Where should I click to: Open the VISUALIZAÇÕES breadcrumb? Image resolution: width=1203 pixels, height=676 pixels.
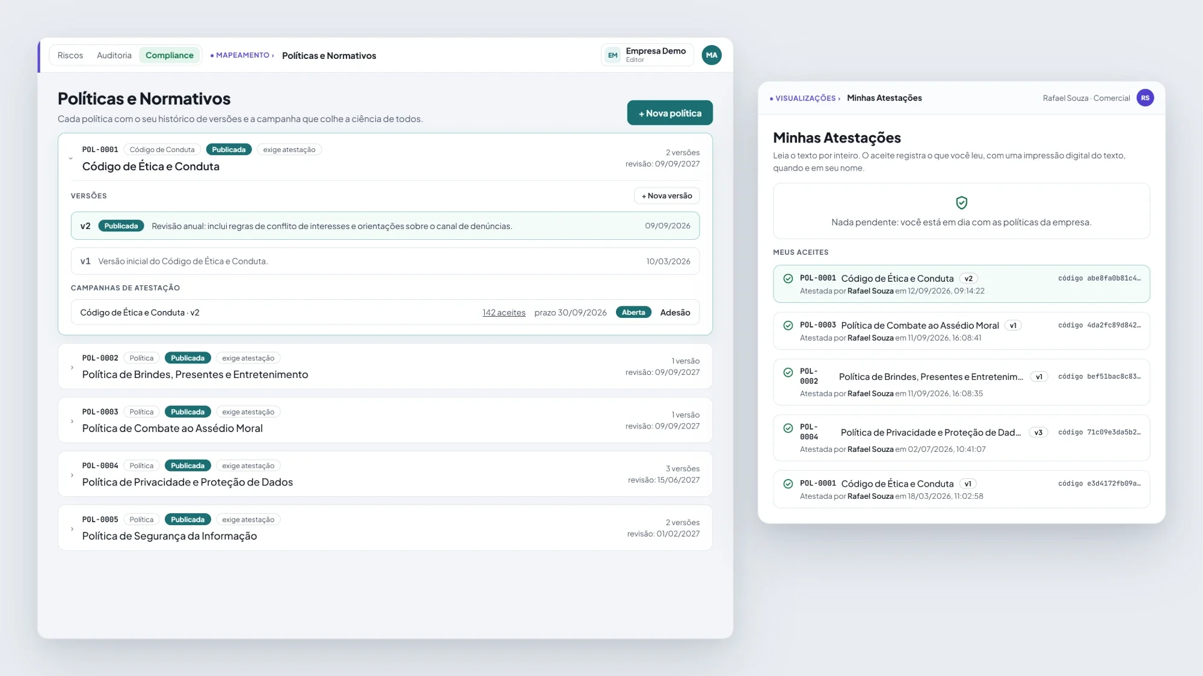pos(805,99)
